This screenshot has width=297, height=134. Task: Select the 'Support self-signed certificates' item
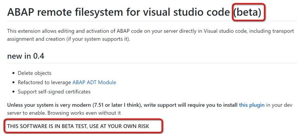54,92
